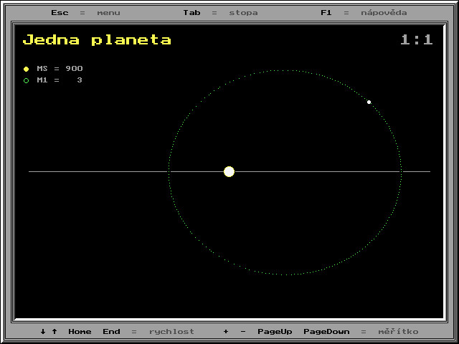Click the 'M1 = 3' mass value
The width and height of the screenshot is (459, 344).
click(x=60, y=80)
